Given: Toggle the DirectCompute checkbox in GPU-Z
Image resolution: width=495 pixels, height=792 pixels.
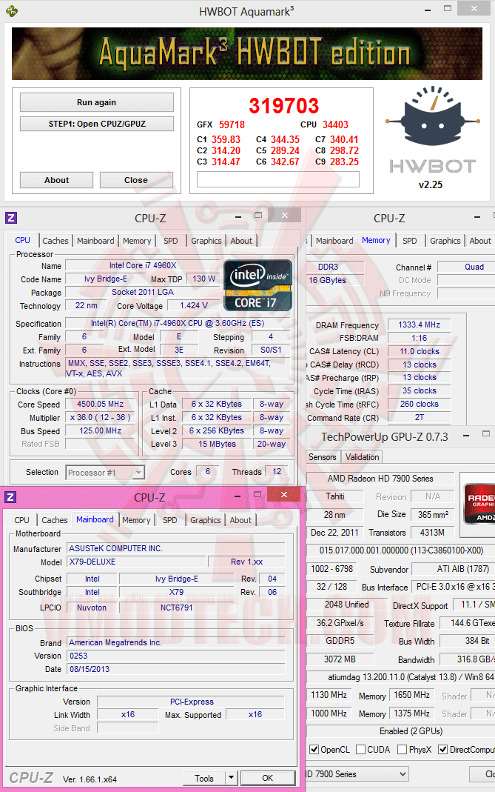Looking at the screenshot, I should click(443, 750).
